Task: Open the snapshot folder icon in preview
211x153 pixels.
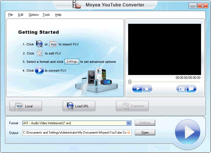Action: 191,89
